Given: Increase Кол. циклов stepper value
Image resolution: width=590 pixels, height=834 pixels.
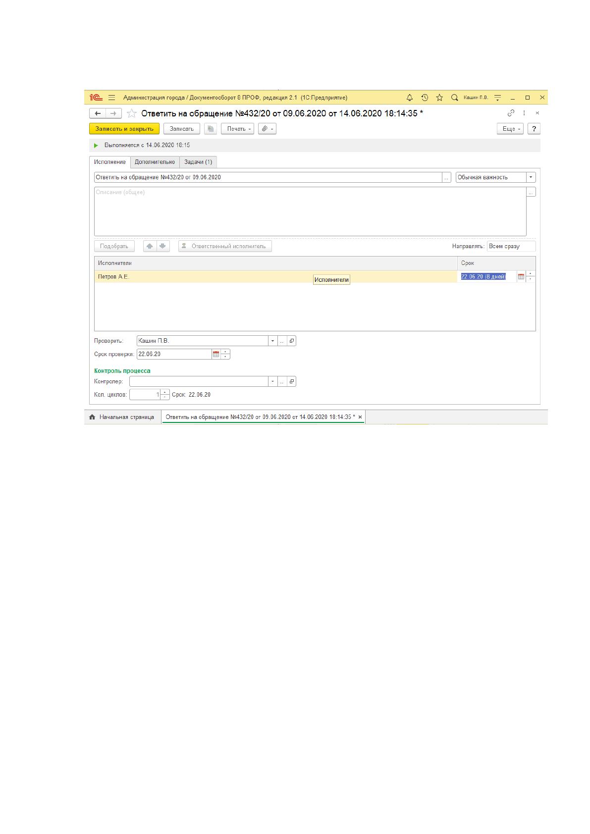Looking at the screenshot, I should (x=165, y=392).
